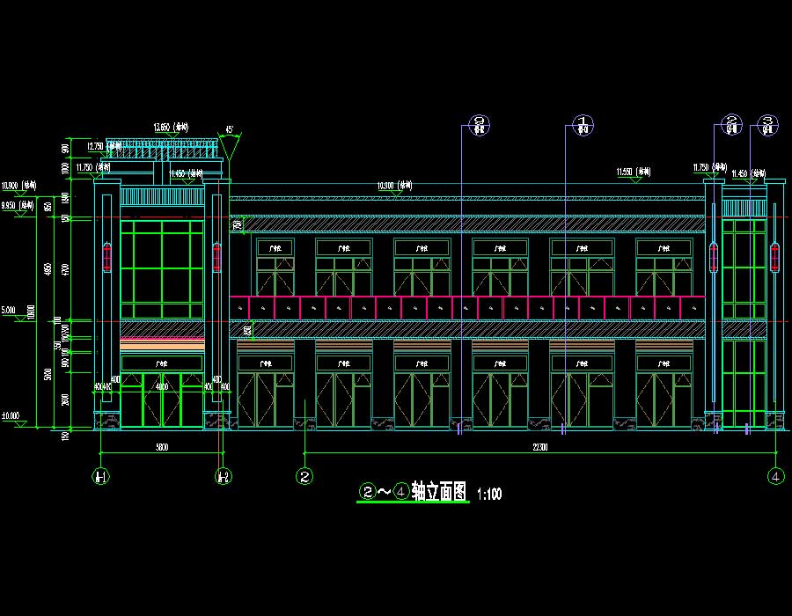The width and height of the screenshot is (792, 616).
Task: Pick the H-1 axis bubble
Action: point(100,476)
